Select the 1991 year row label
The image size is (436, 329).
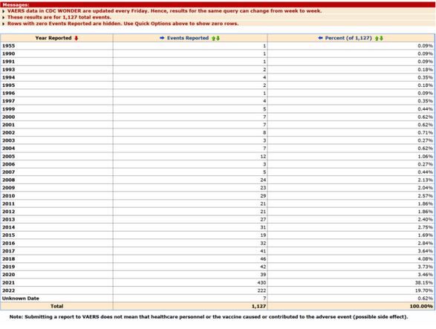(9, 62)
